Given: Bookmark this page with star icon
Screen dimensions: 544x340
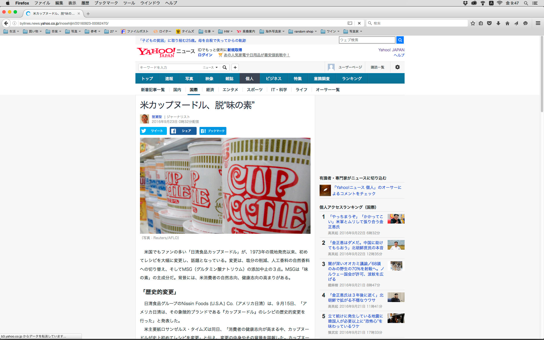Looking at the screenshot, I should click(473, 23).
